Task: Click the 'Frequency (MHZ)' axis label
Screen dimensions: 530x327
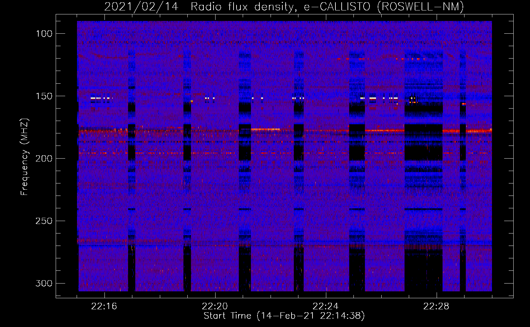Action: point(25,157)
